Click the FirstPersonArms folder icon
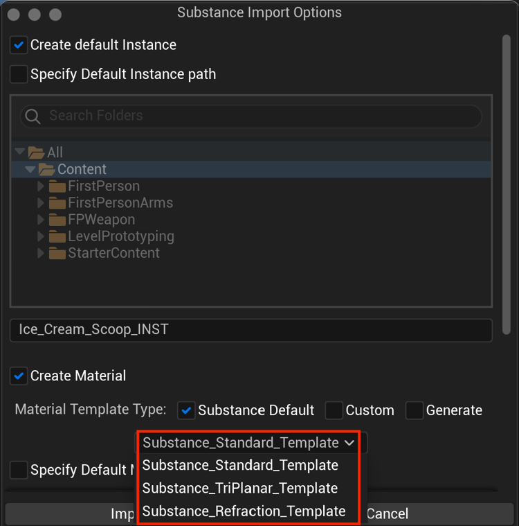Viewport: 519px width, 526px height. pos(57,203)
